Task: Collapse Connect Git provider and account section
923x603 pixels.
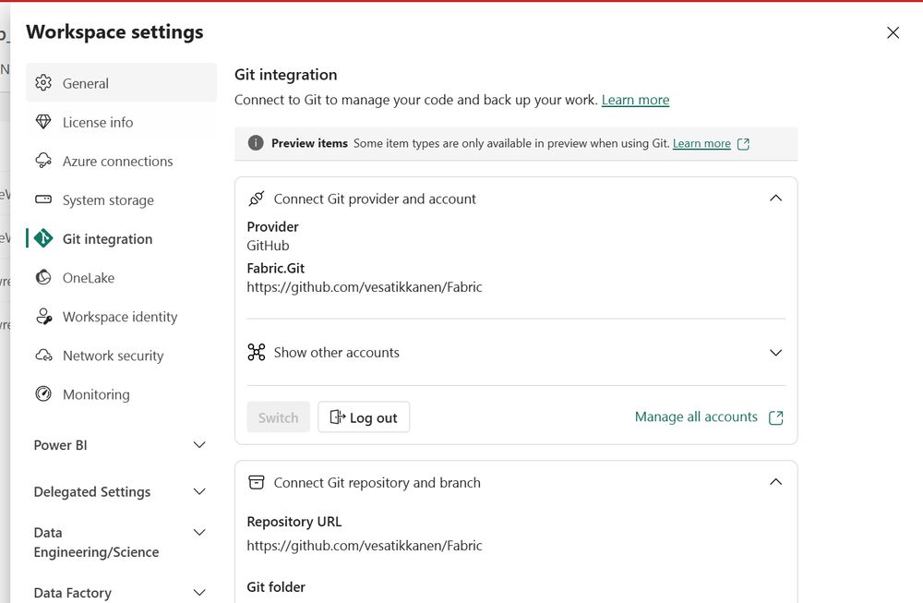Action: click(x=776, y=198)
